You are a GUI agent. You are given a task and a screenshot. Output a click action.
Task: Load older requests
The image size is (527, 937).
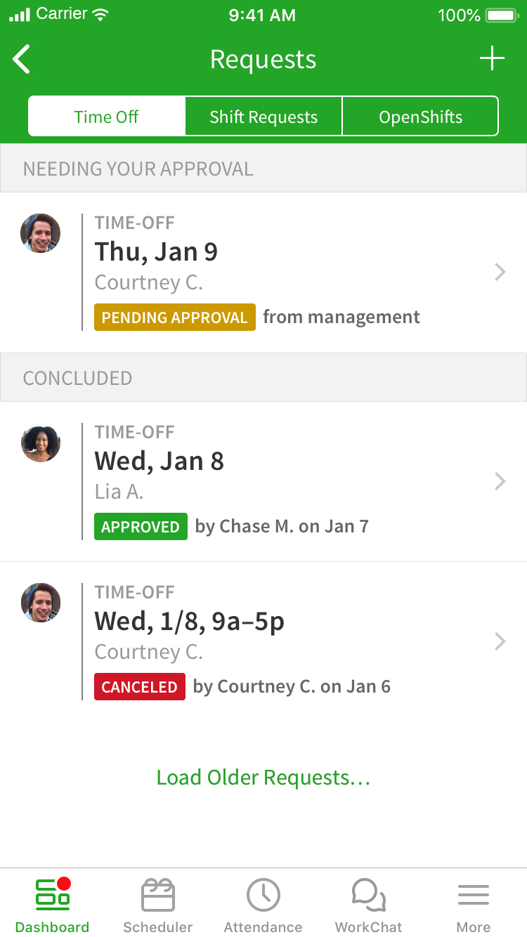click(263, 778)
